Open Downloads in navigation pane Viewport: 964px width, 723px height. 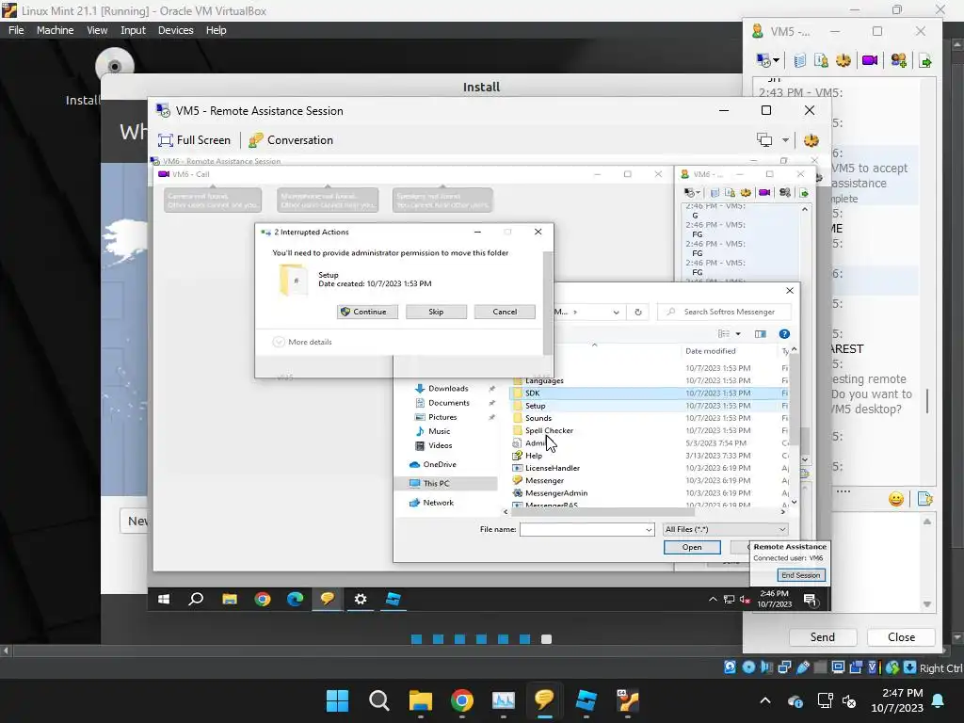[448, 389]
